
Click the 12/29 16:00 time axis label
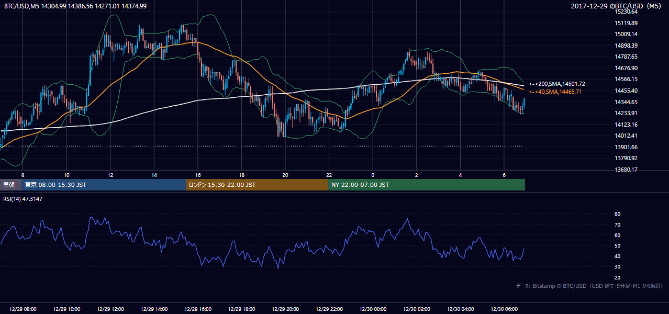[198, 309]
